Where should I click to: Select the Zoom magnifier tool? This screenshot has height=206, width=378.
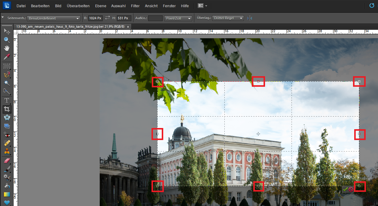pyautogui.click(x=7, y=40)
